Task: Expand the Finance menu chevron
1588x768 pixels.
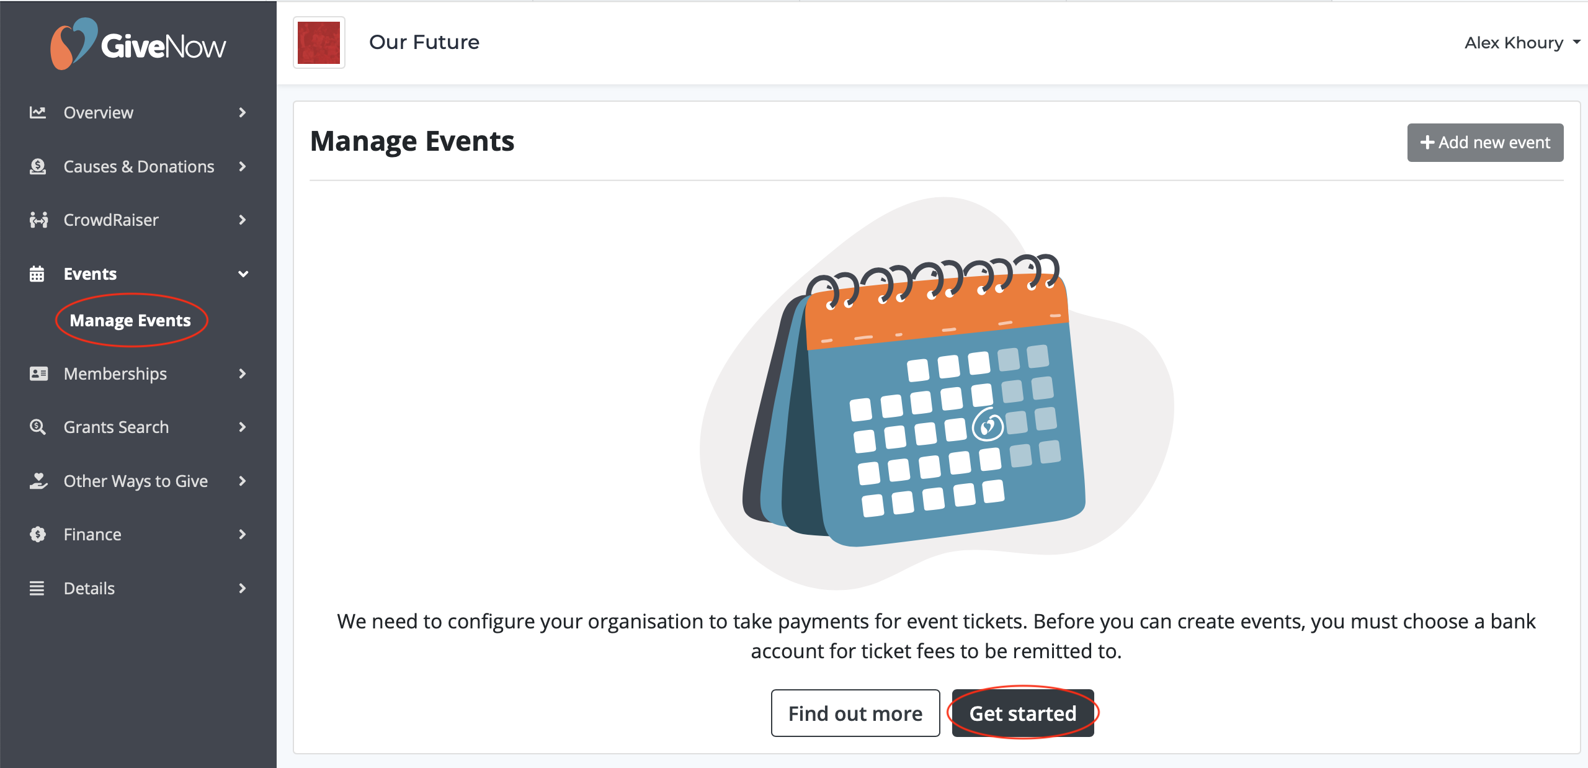Action: pos(243,534)
